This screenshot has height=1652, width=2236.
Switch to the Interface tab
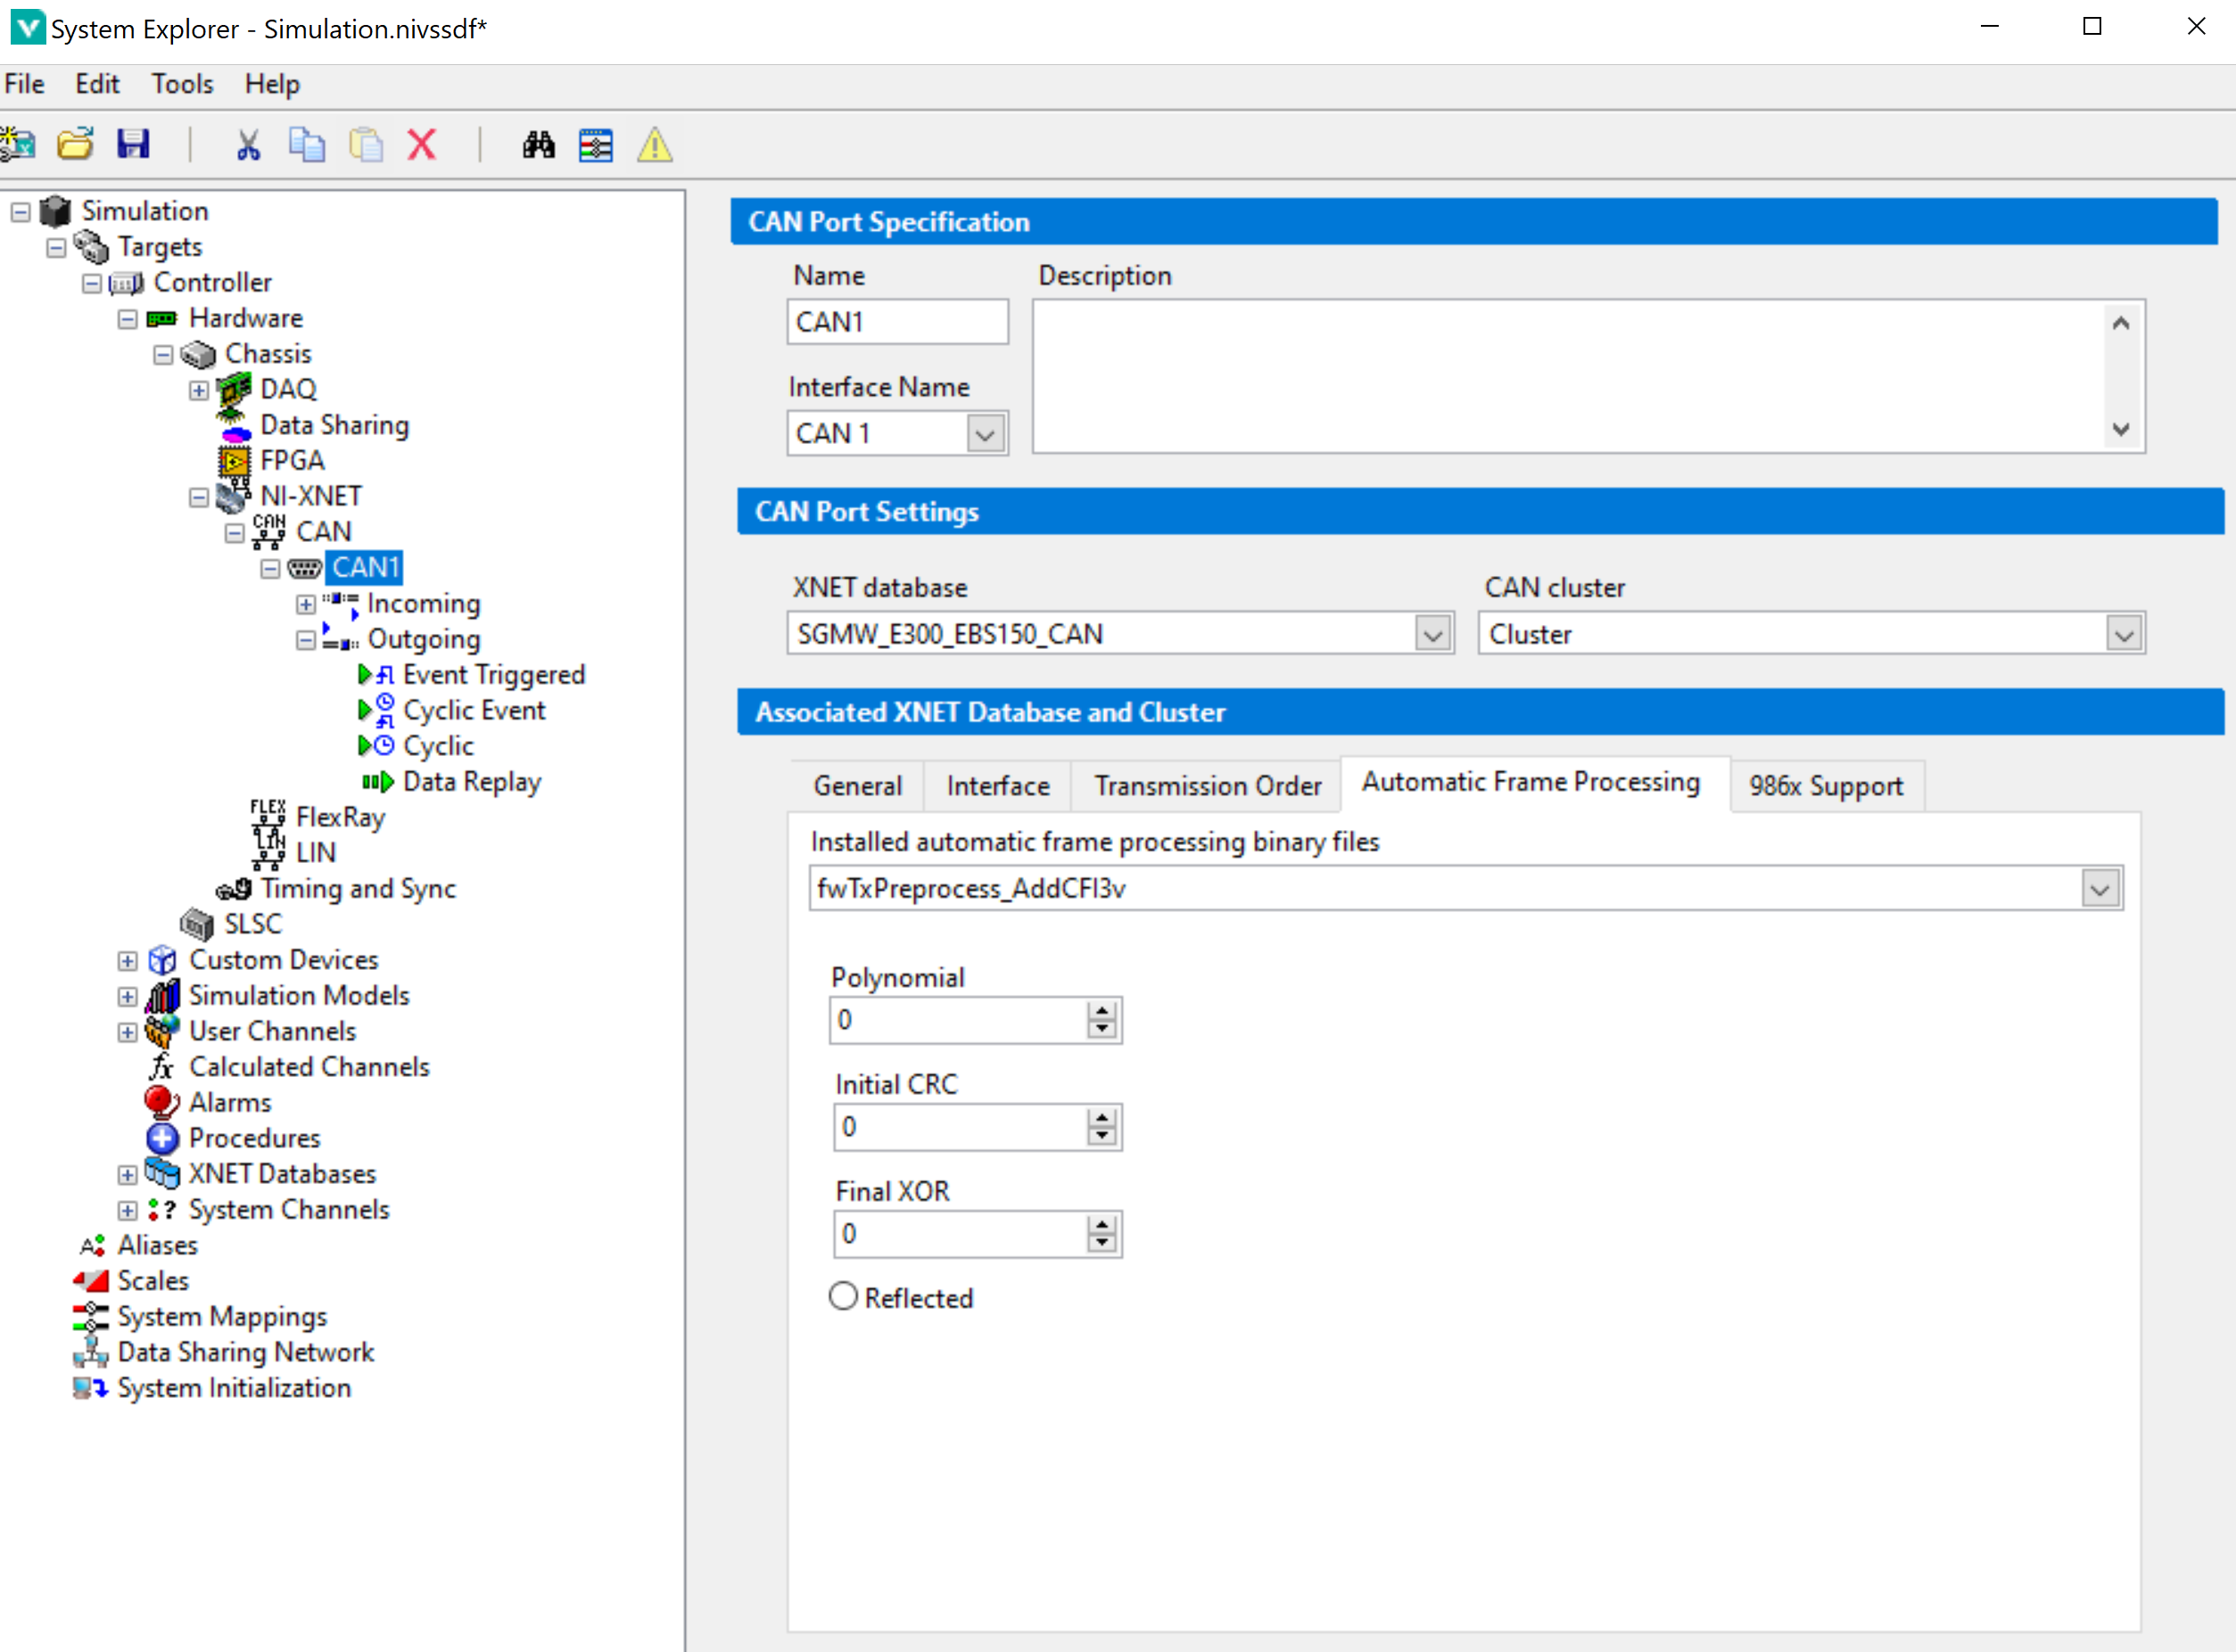point(996,785)
